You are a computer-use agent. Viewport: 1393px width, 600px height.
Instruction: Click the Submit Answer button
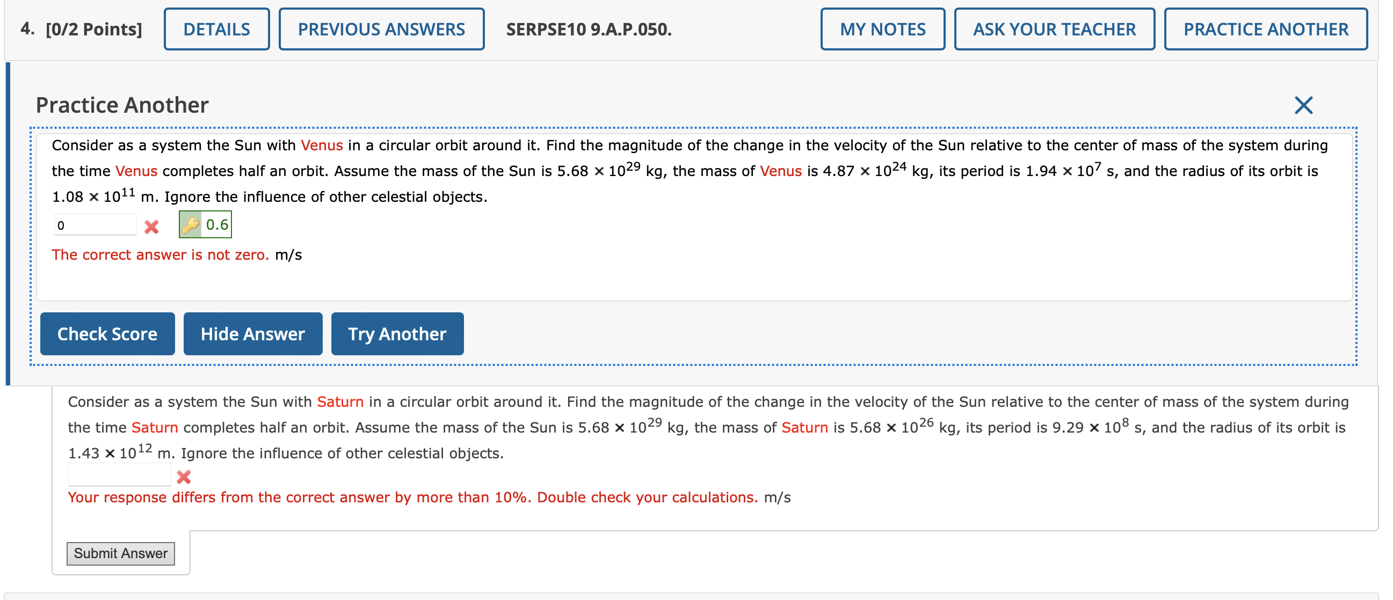[121, 553]
